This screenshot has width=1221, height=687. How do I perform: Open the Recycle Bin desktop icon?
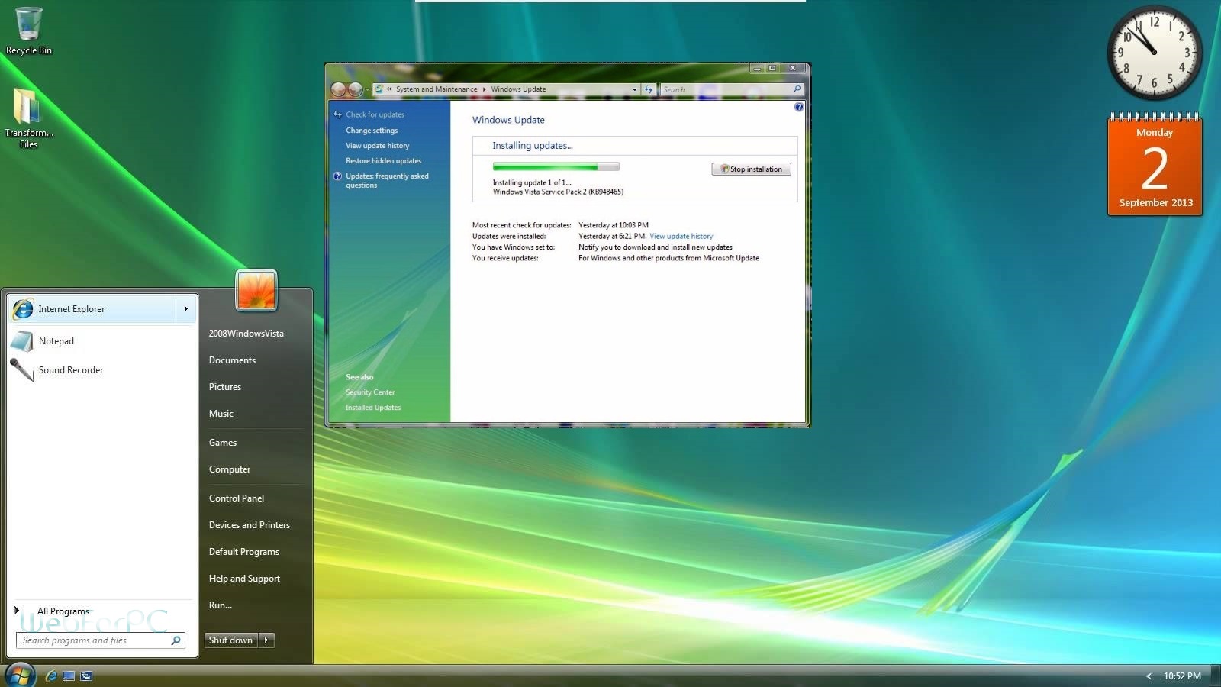point(29,31)
